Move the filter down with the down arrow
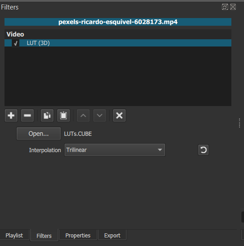Screen dimensions: 244x246 click(100, 116)
